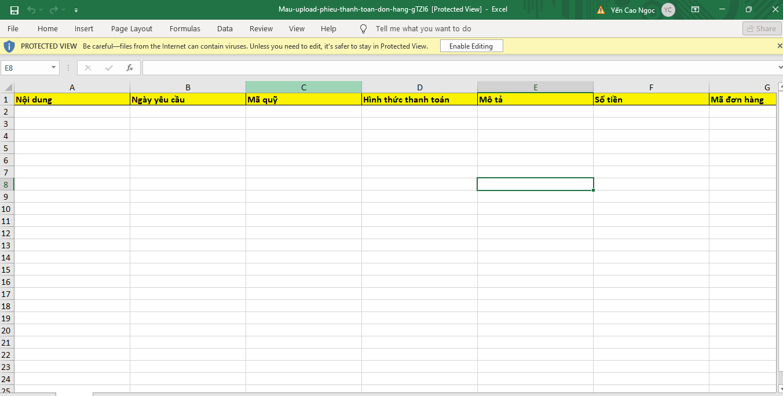Click the Insert Function fx icon
Image resolution: width=783 pixels, height=396 pixels.
point(130,68)
